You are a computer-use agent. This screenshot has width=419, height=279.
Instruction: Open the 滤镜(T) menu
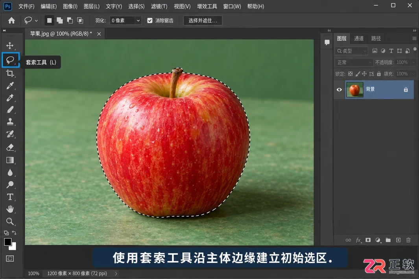[x=159, y=6]
